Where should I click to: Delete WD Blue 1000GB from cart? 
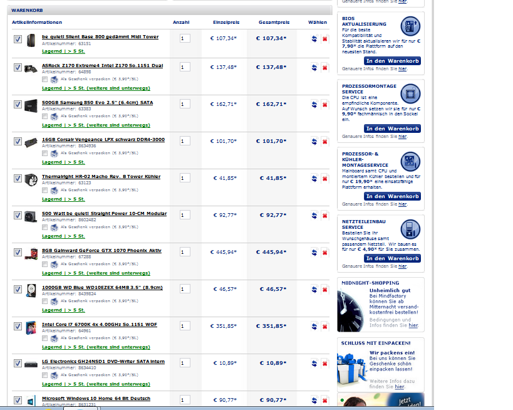click(324, 290)
